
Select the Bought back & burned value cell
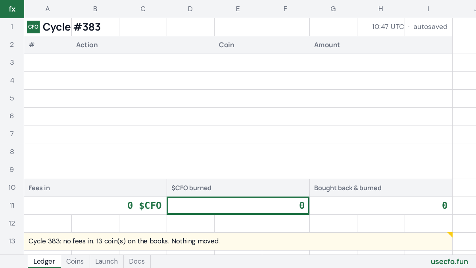point(381,206)
